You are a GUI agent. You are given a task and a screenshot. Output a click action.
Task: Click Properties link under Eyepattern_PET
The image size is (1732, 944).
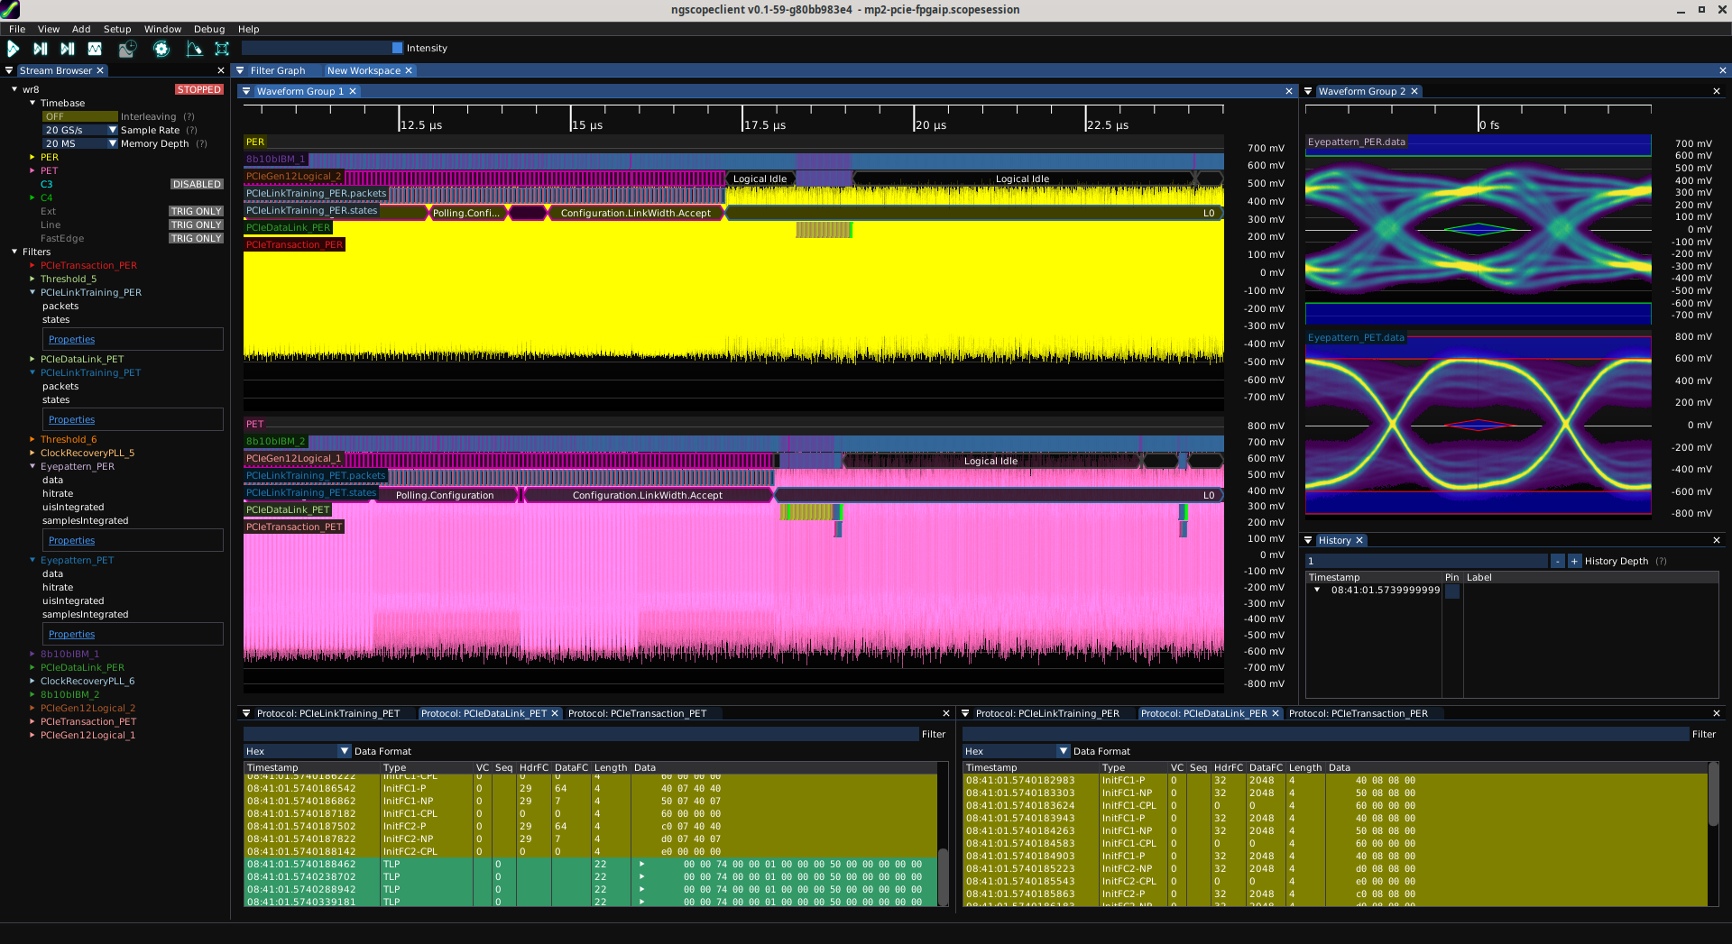click(71, 635)
